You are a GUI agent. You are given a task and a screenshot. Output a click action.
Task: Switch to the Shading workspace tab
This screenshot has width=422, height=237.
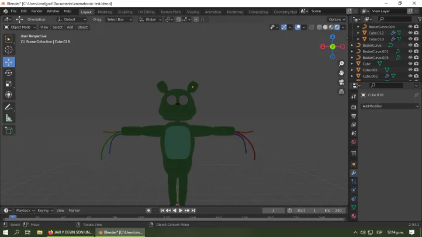click(x=193, y=12)
